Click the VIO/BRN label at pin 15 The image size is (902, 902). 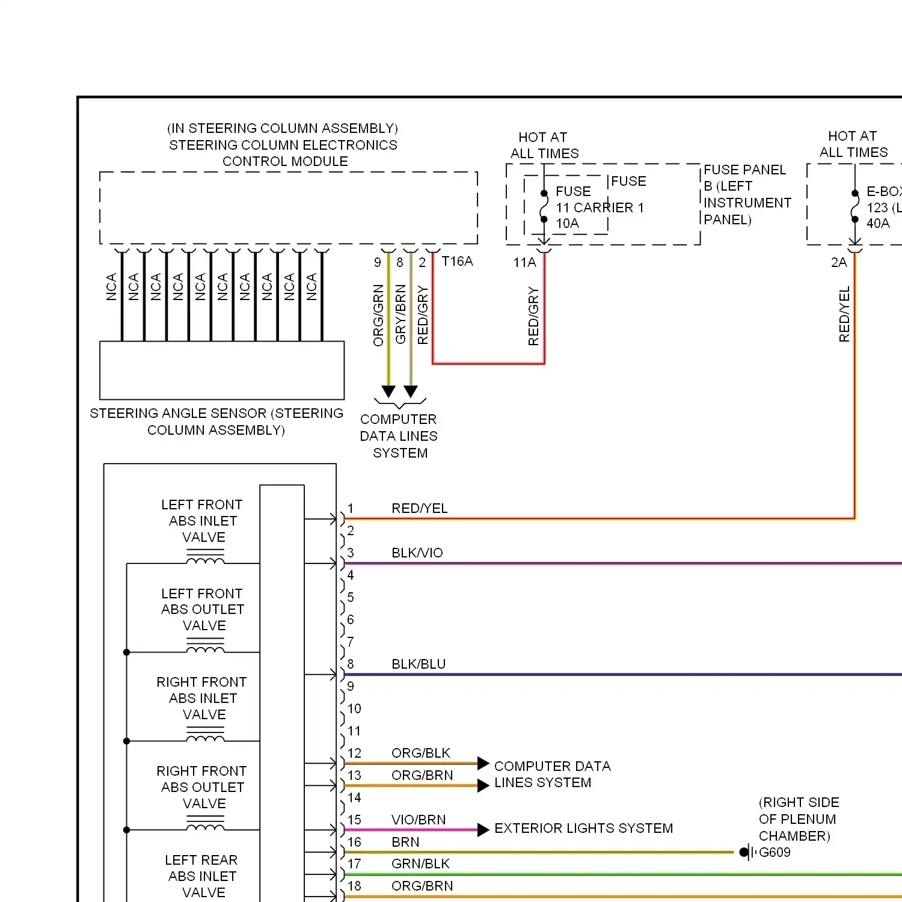(419, 820)
